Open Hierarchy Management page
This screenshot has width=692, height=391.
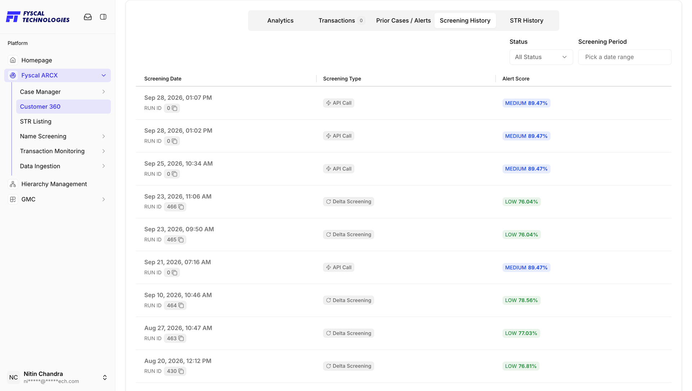pos(58,184)
